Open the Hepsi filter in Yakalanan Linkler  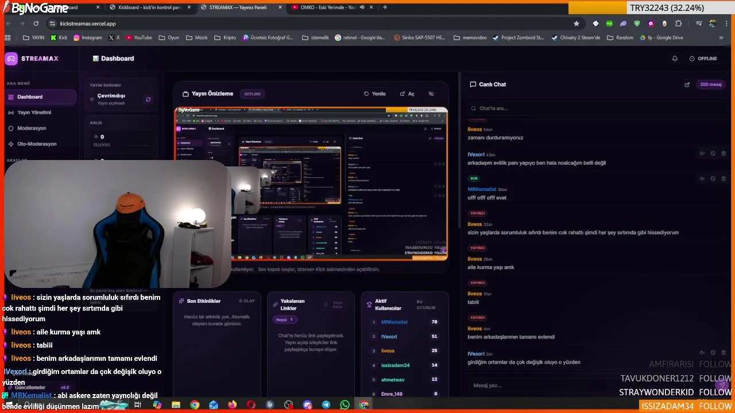click(x=285, y=320)
